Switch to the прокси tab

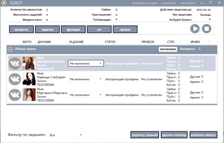(125, 30)
